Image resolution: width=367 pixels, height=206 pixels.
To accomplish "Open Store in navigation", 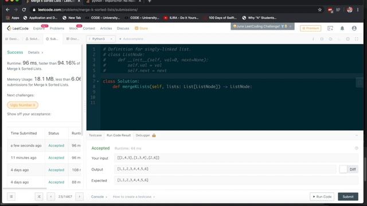I will [142, 28].
